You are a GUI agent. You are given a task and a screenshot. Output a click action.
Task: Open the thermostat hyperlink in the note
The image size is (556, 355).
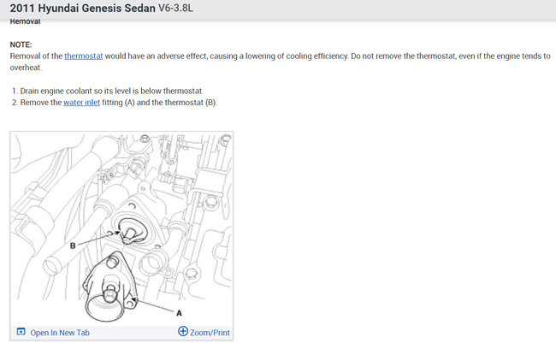point(84,56)
